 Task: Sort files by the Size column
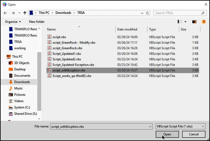pyautogui.click(x=183, y=29)
